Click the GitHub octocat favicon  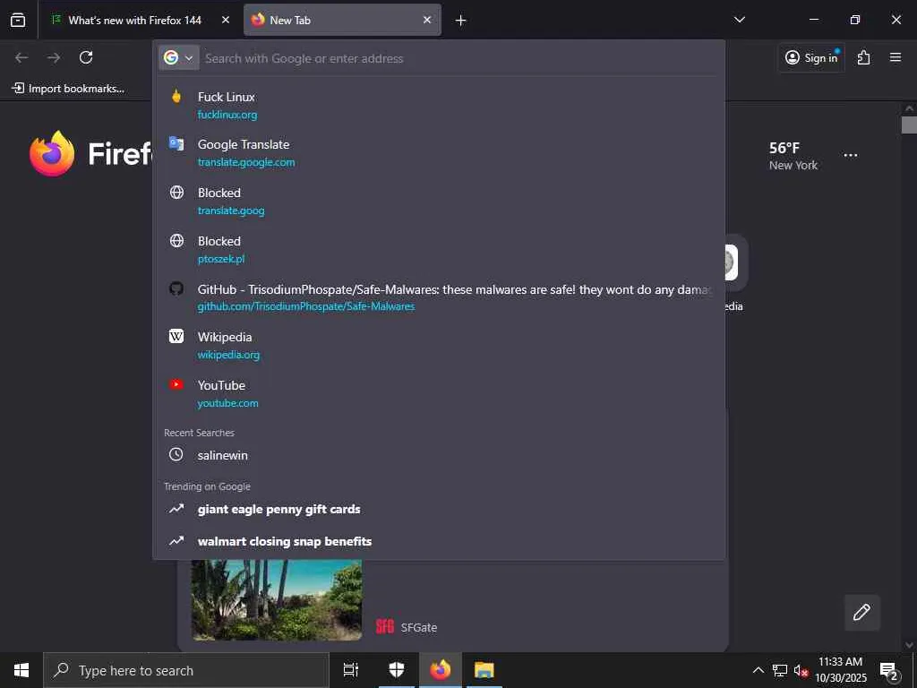click(176, 288)
